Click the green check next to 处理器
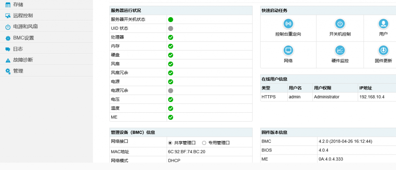Image resolution: width=396 pixels, height=170 pixels. pyautogui.click(x=171, y=37)
